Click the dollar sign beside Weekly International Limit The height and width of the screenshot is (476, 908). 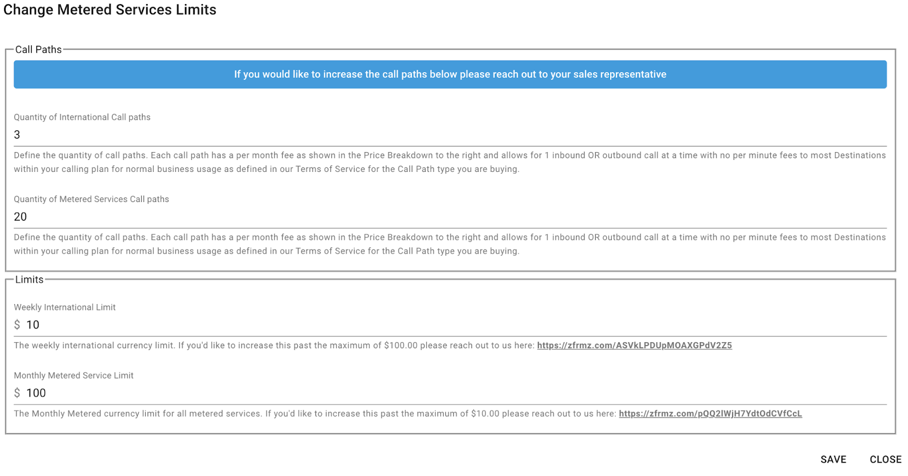pos(17,325)
